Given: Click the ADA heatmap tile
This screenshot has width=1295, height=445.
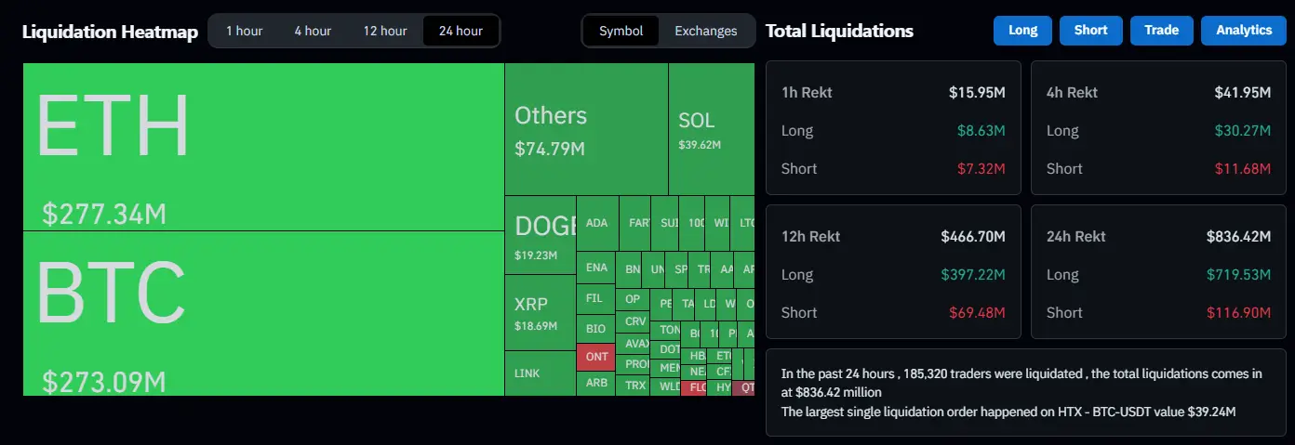Looking at the screenshot, I should (x=596, y=223).
